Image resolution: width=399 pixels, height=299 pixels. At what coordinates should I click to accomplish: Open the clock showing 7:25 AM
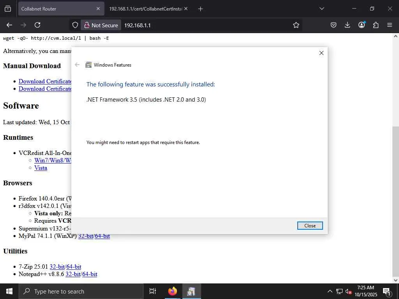365,291
